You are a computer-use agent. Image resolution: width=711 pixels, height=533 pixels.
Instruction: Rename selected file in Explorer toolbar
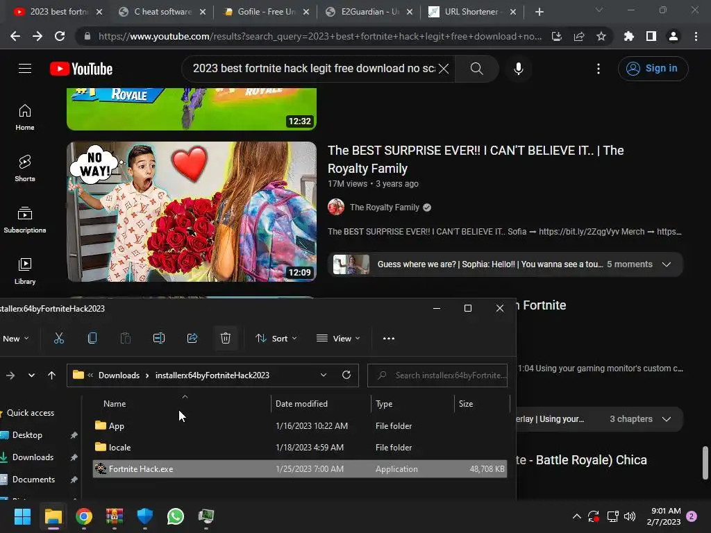click(159, 338)
